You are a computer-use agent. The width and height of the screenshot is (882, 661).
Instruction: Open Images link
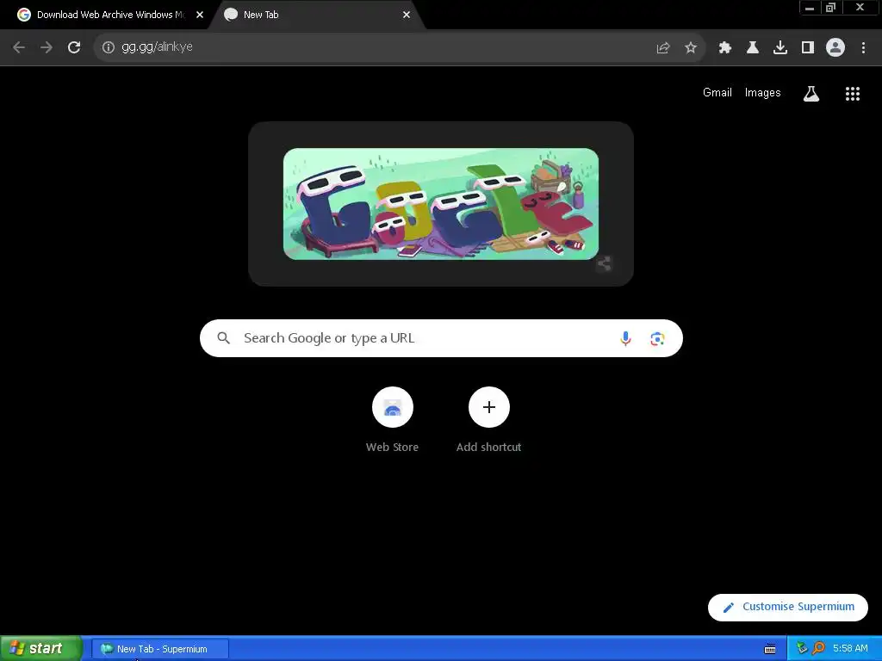[x=762, y=93]
